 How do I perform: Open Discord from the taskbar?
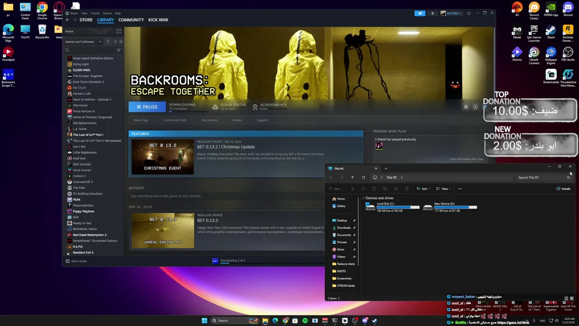click(x=365, y=321)
